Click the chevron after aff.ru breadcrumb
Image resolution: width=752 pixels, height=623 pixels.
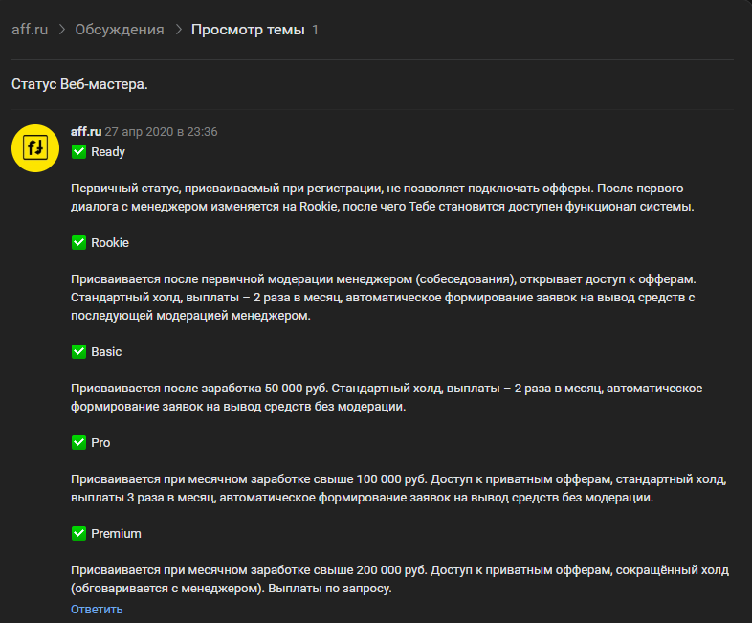coord(62,30)
